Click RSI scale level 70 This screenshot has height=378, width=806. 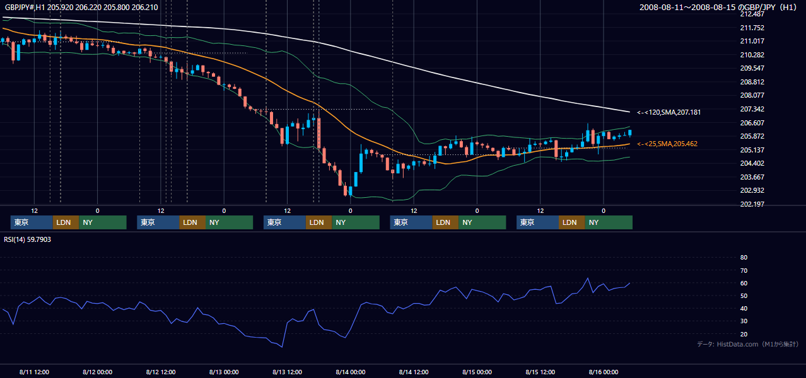point(744,270)
